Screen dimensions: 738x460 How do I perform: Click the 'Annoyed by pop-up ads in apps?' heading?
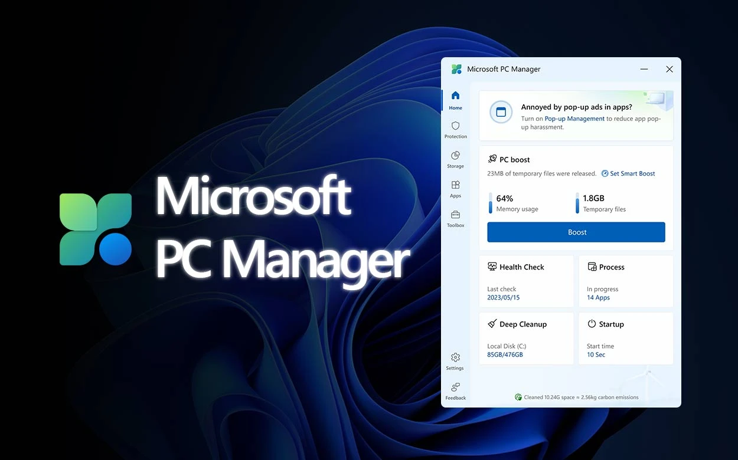pos(577,107)
